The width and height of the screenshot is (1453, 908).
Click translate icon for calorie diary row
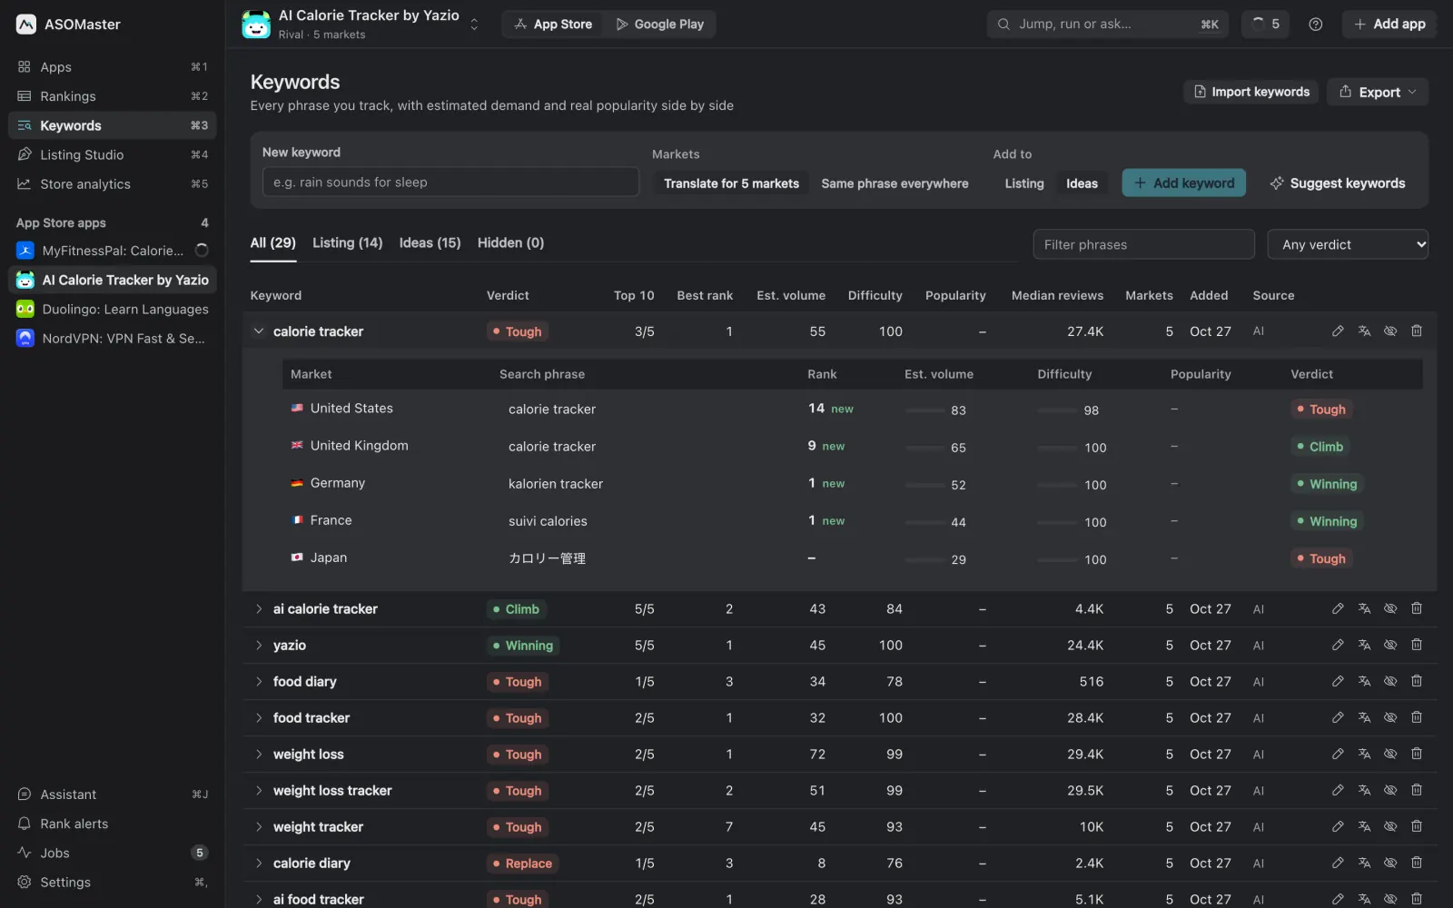coord(1364,864)
